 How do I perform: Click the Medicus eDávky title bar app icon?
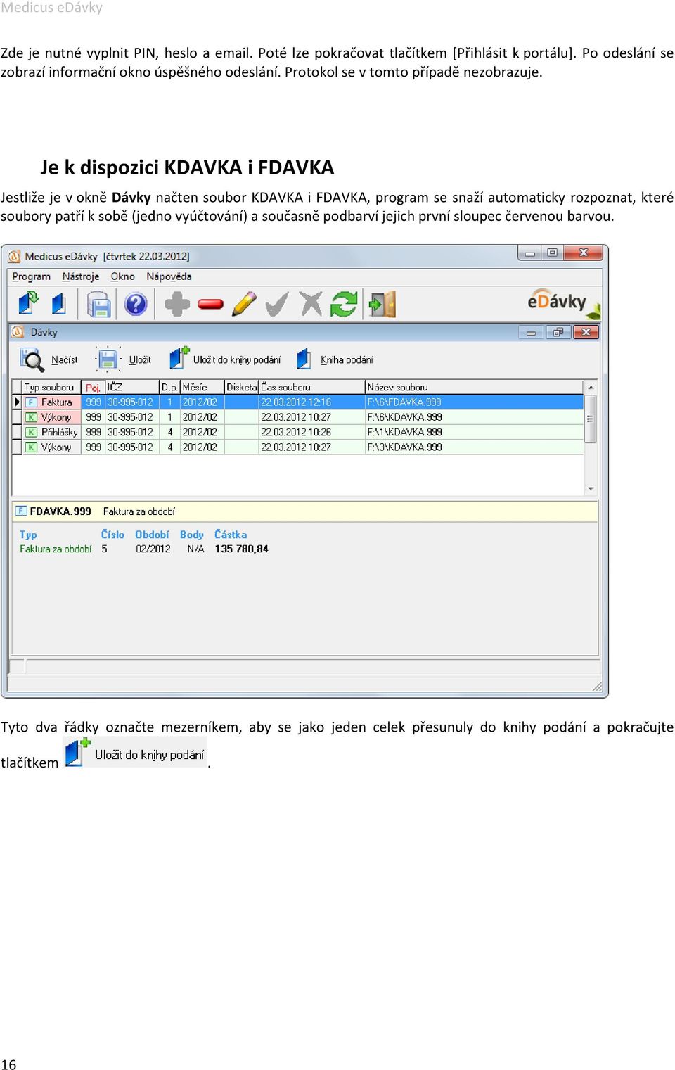(x=14, y=256)
